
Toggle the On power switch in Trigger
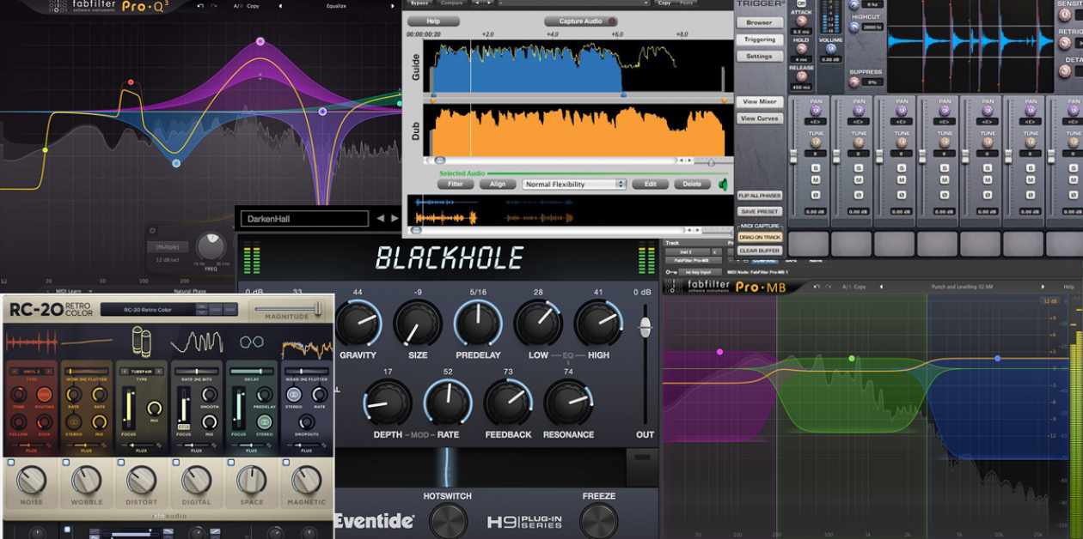tap(800, 3)
